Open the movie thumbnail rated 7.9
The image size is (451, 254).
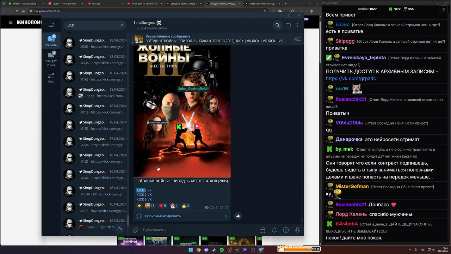214,241
